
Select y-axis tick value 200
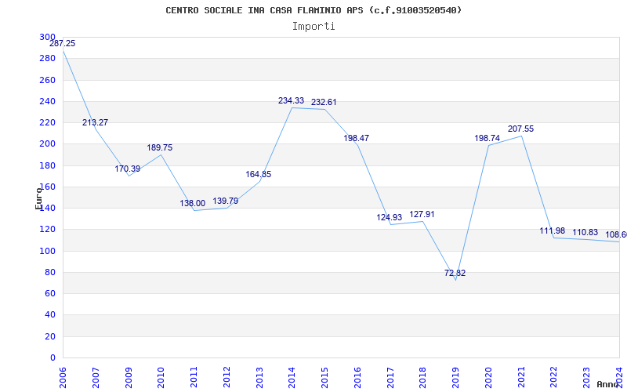[48, 144]
